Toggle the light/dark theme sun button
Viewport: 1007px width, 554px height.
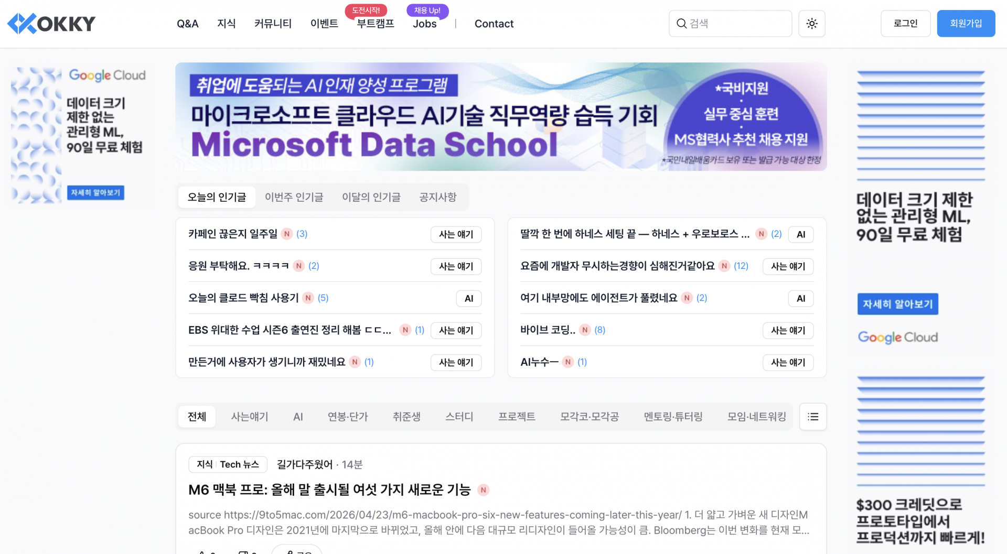coord(811,24)
